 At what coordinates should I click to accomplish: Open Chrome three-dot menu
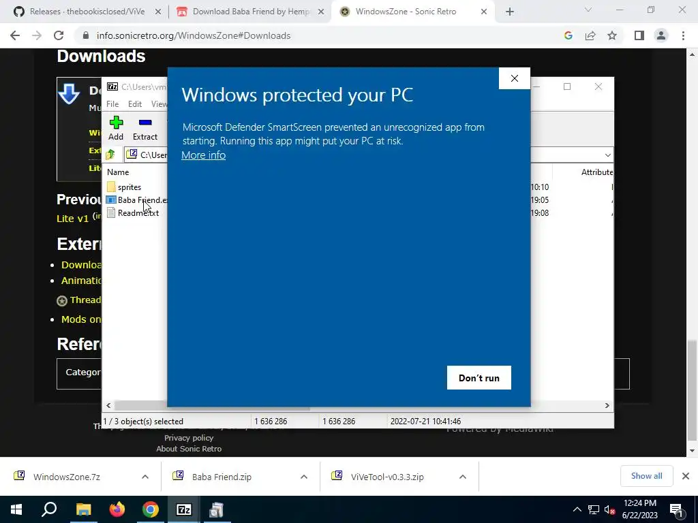683,35
